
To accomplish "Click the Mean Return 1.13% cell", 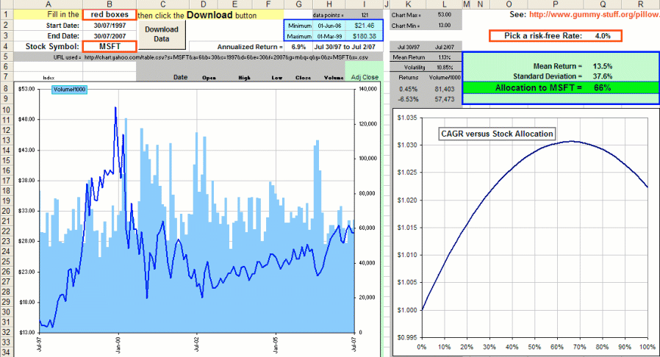I will [444, 57].
